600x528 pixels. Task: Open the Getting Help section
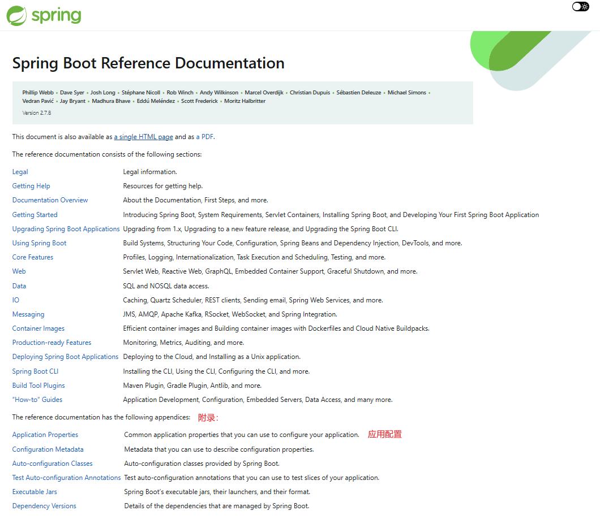pos(31,186)
